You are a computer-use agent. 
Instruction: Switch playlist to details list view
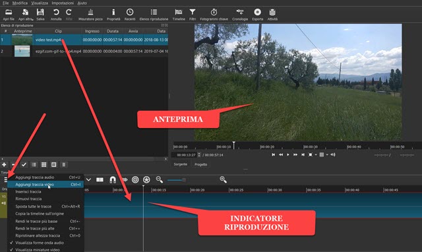click(x=34, y=164)
